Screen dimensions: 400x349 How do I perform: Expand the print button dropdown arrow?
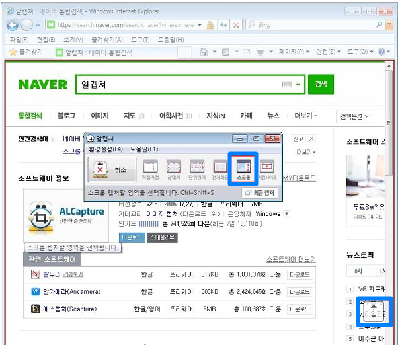271,52
